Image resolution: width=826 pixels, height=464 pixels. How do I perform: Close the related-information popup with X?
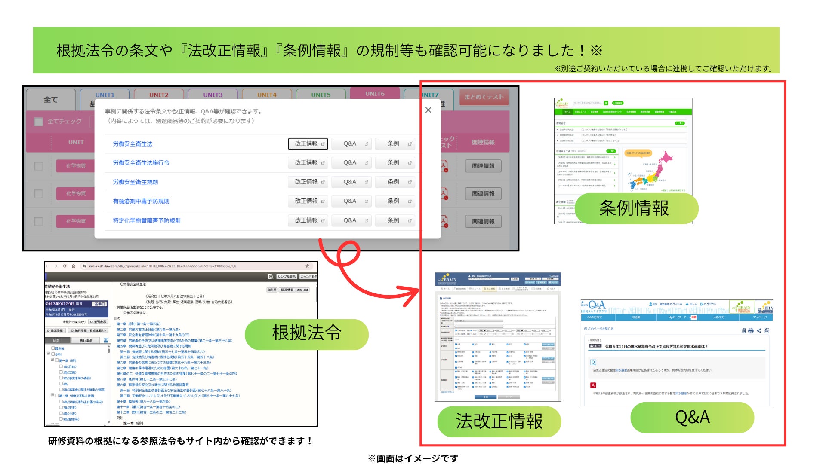click(x=428, y=110)
